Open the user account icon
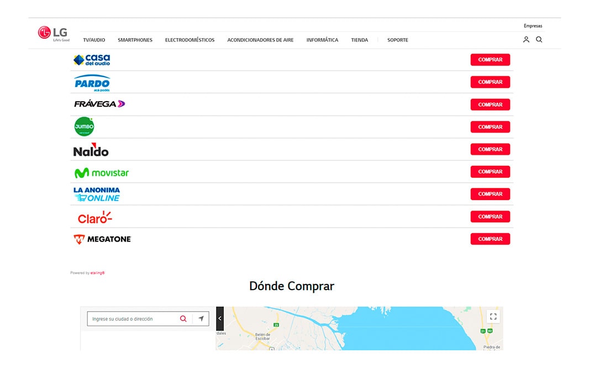Screen dimensions: 589x368 526,39
